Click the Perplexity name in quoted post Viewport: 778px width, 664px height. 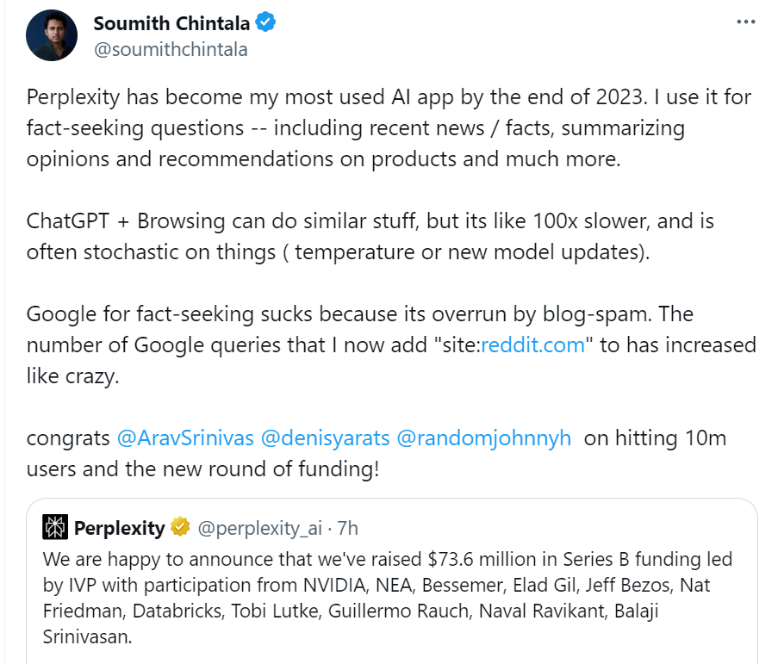[119, 527]
